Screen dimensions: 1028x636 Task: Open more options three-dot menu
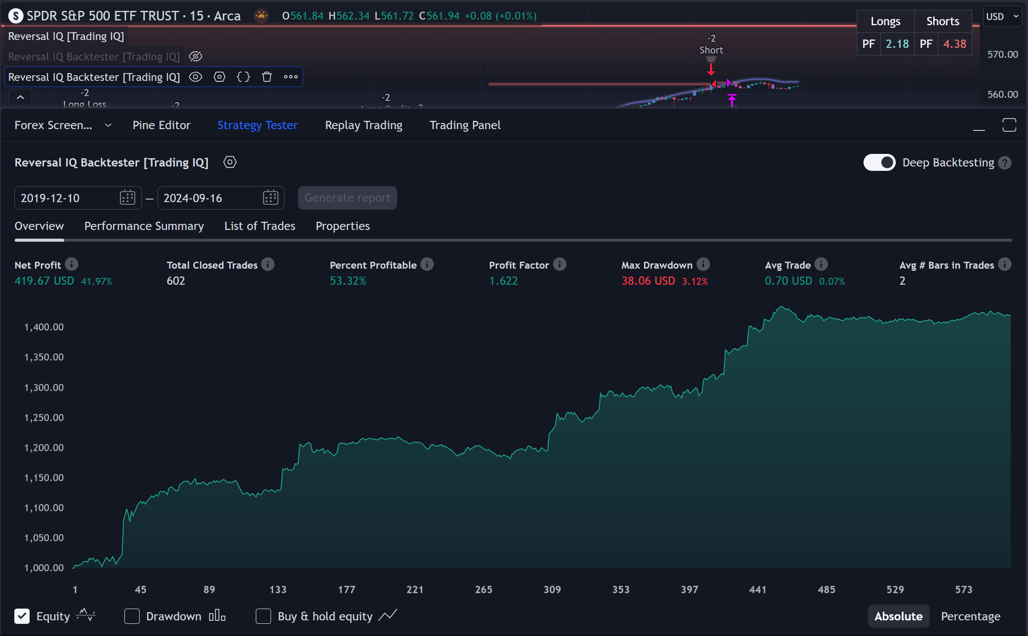(291, 77)
